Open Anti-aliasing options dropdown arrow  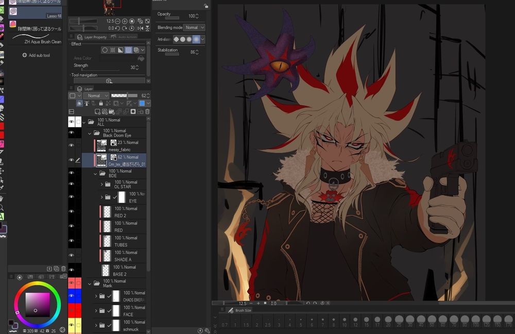click(202, 39)
